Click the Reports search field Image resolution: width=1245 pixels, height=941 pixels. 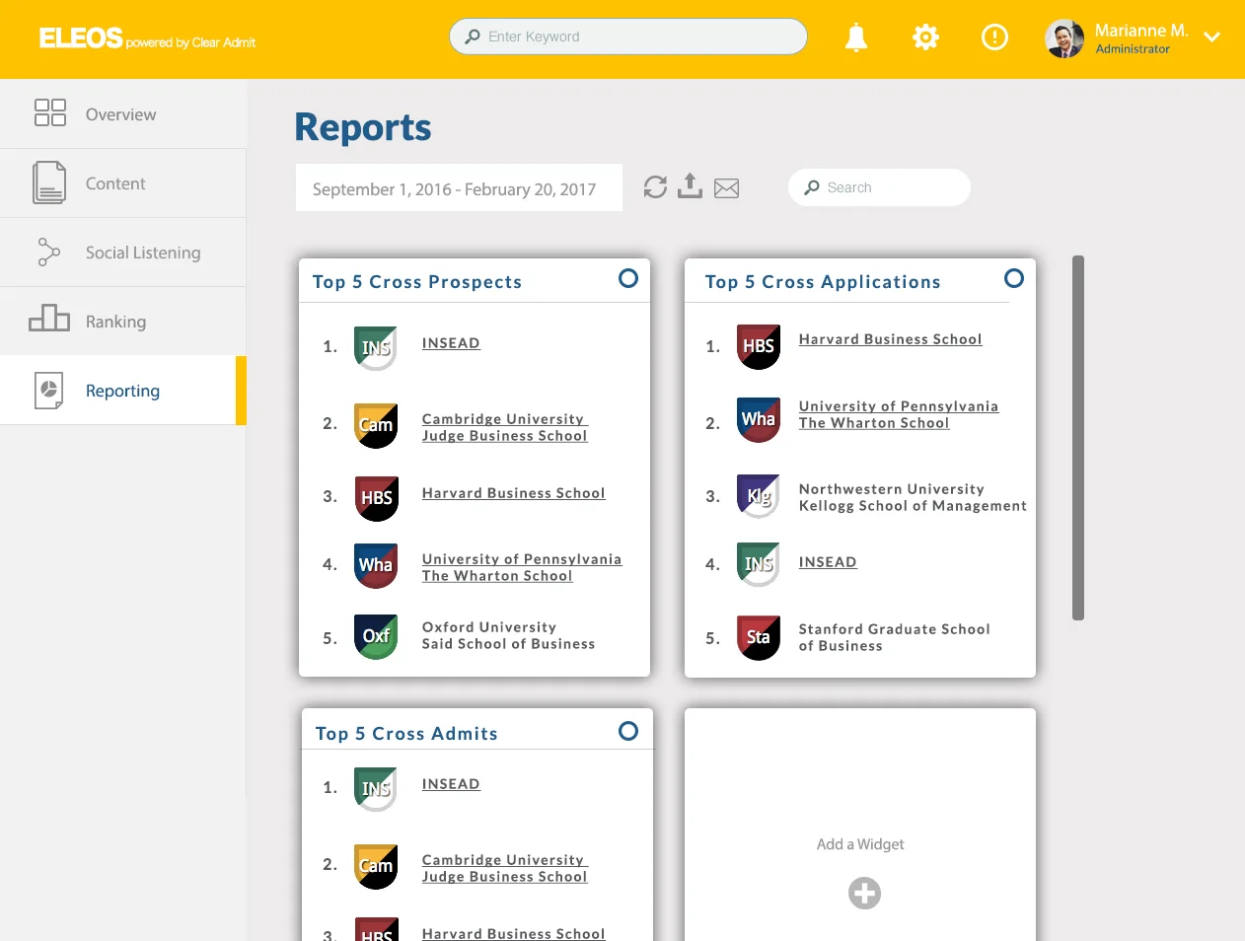pos(879,187)
